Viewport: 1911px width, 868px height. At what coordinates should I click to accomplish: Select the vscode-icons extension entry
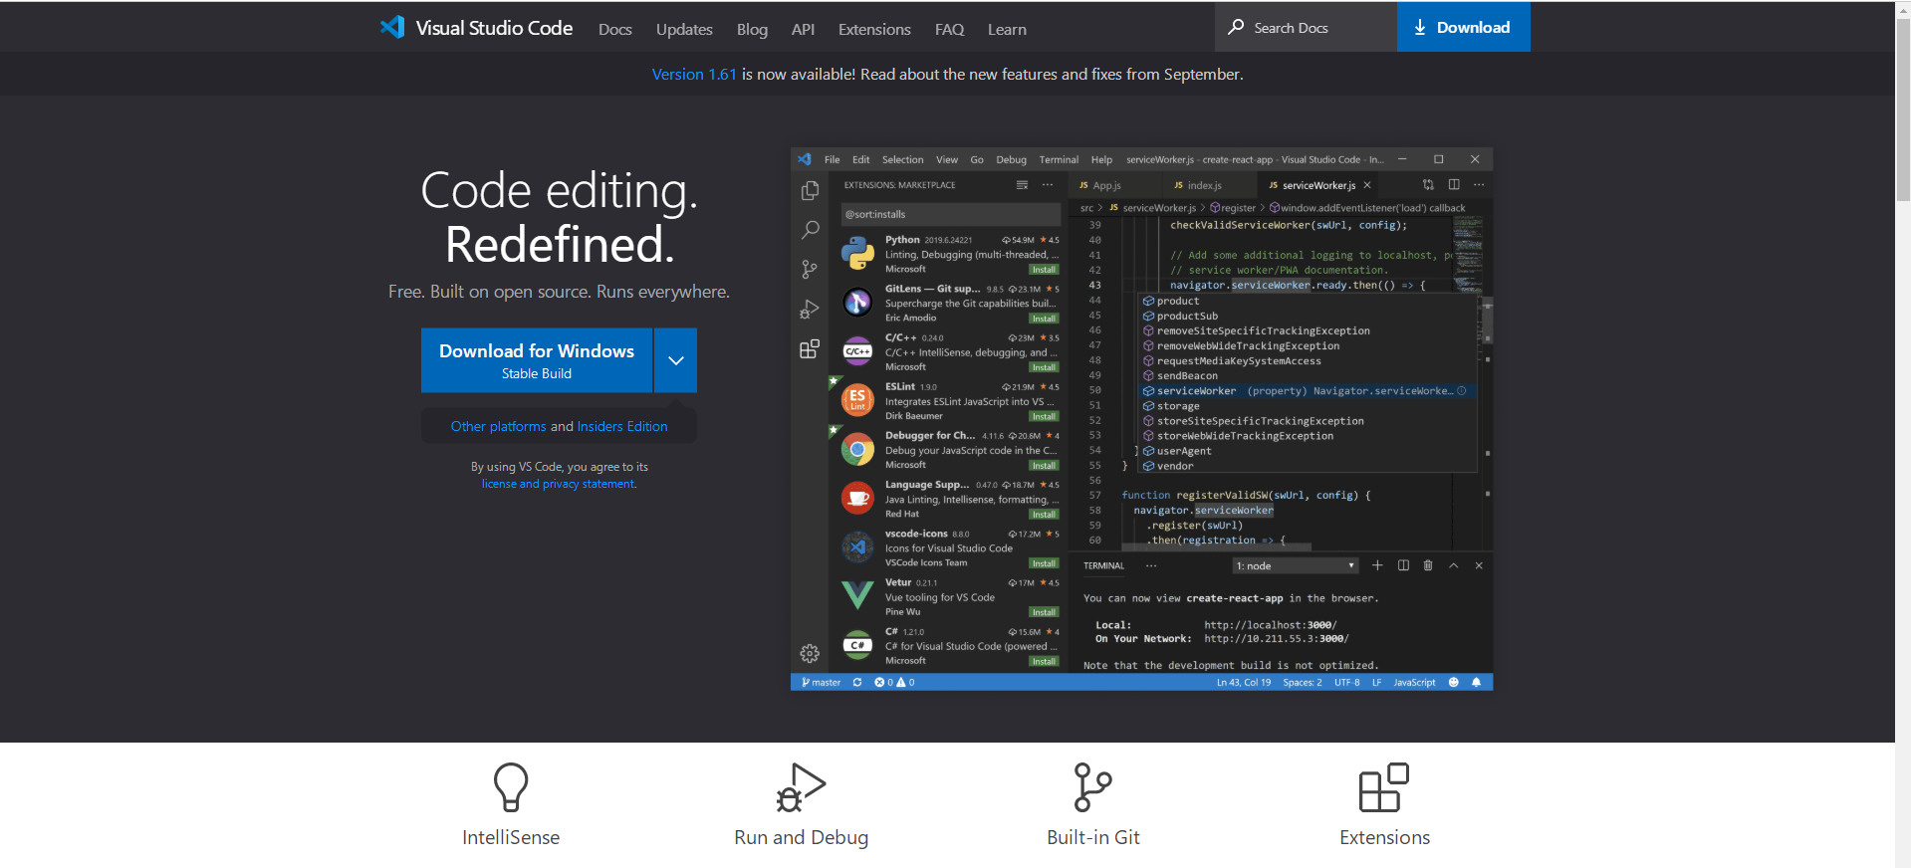click(948, 548)
